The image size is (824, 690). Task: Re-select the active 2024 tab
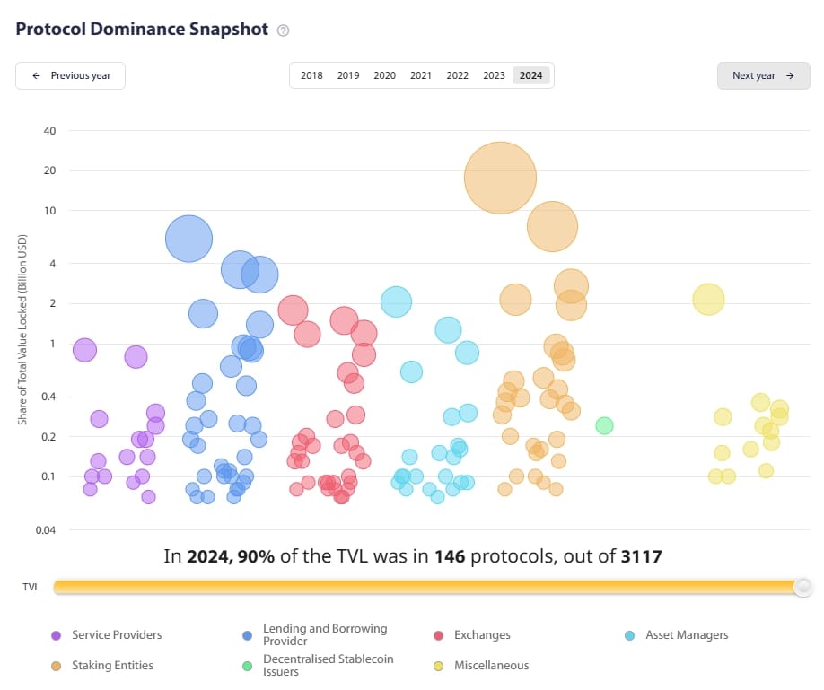(x=530, y=75)
